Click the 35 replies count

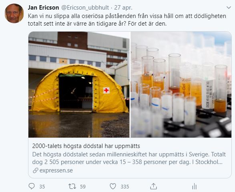(x=42, y=187)
